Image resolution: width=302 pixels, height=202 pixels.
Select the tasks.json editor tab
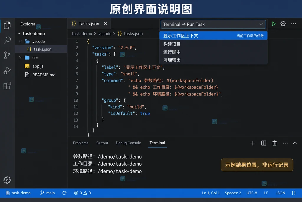click(89, 24)
